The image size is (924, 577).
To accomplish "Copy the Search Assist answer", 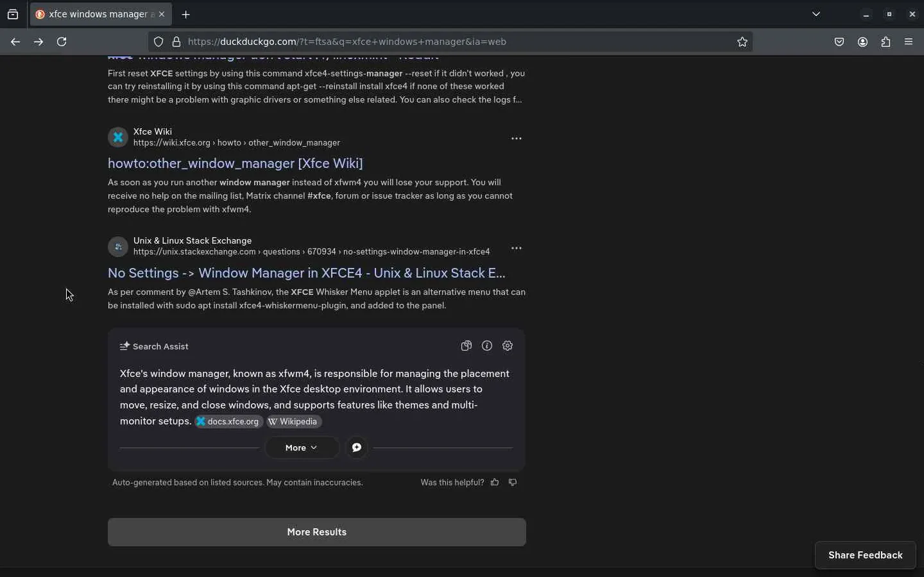I will [466, 346].
